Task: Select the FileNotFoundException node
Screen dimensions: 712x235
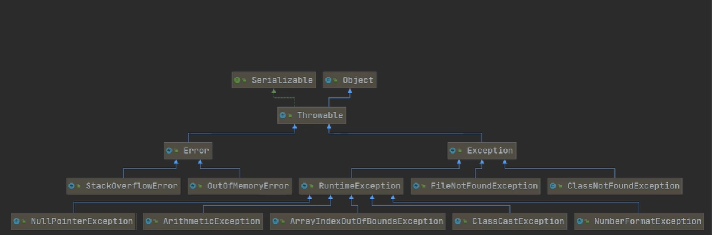Action: click(x=475, y=186)
